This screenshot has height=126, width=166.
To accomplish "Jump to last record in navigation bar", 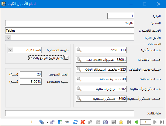I will click(x=162, y=122).
